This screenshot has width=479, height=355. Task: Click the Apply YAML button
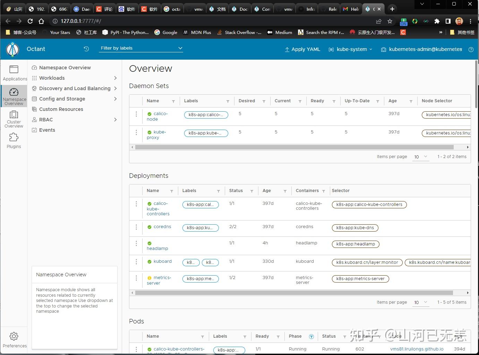click(302, 49)
